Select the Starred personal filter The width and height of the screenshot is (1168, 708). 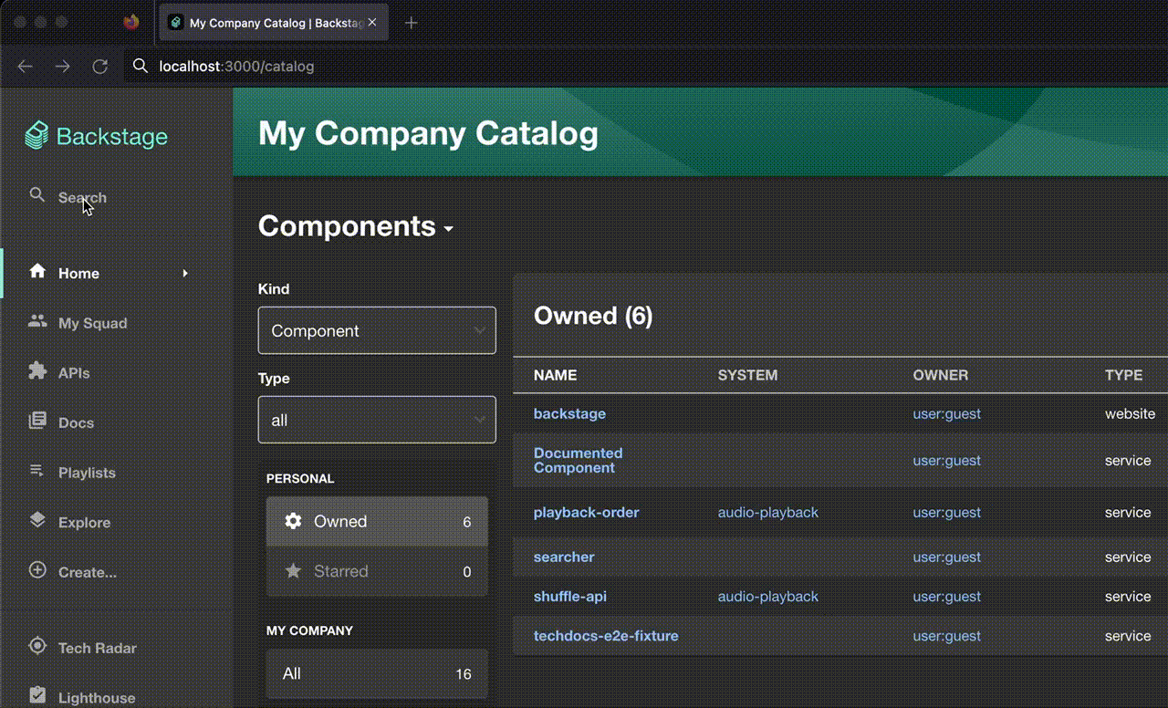pyautogui.click(x=377, y=571)
